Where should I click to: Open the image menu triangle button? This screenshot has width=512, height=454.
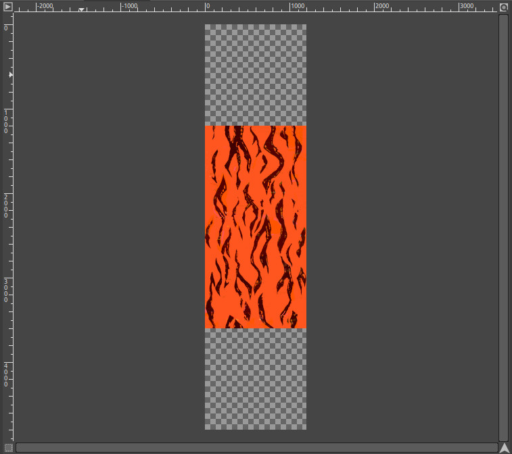pyautogui.click(x=8, y=7)
